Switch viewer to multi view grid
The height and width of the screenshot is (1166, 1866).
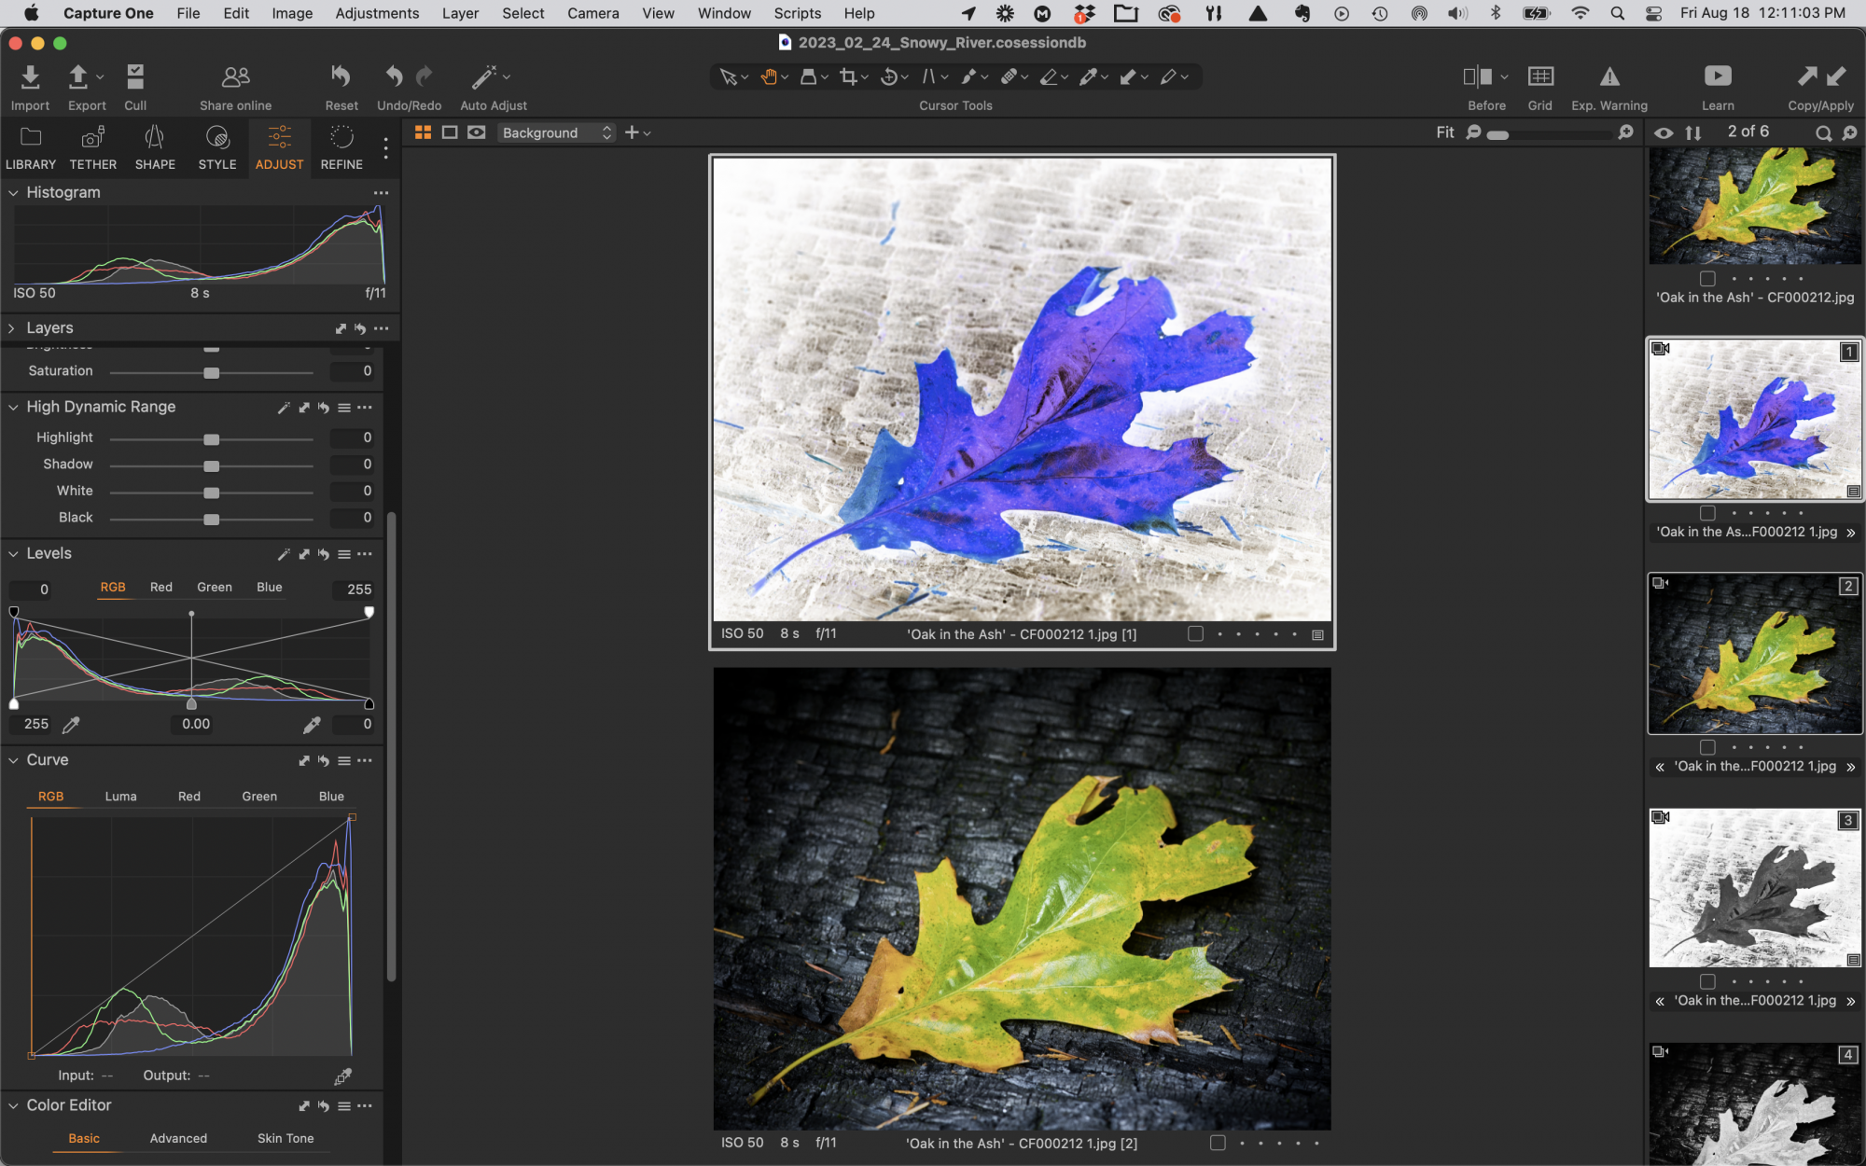coord(423,132)
